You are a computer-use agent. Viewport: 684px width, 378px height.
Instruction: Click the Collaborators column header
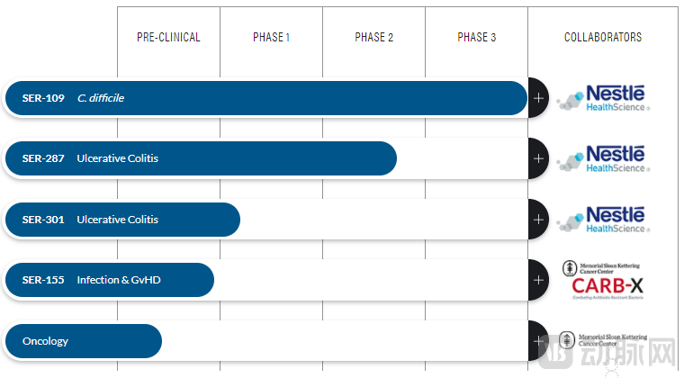point(603,38)
